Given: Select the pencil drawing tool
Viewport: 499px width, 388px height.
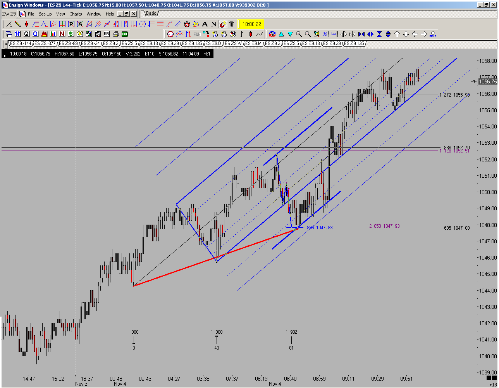Looking at the screenshot, I should click(x=17, y=24).
